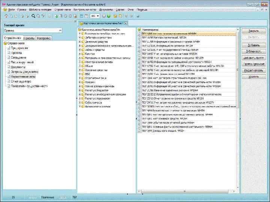Expand the Расчеты с бюджетом folder
The image size is (270, 202).
(79, 90)
